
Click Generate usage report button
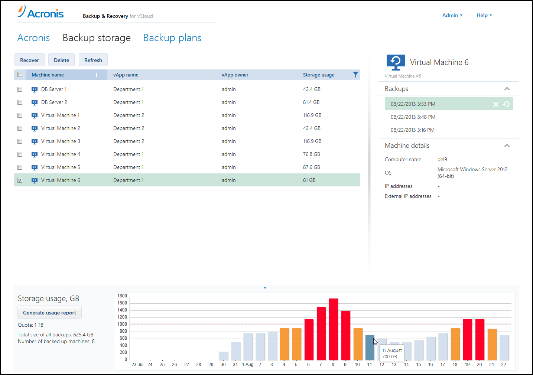click(49, 313)
